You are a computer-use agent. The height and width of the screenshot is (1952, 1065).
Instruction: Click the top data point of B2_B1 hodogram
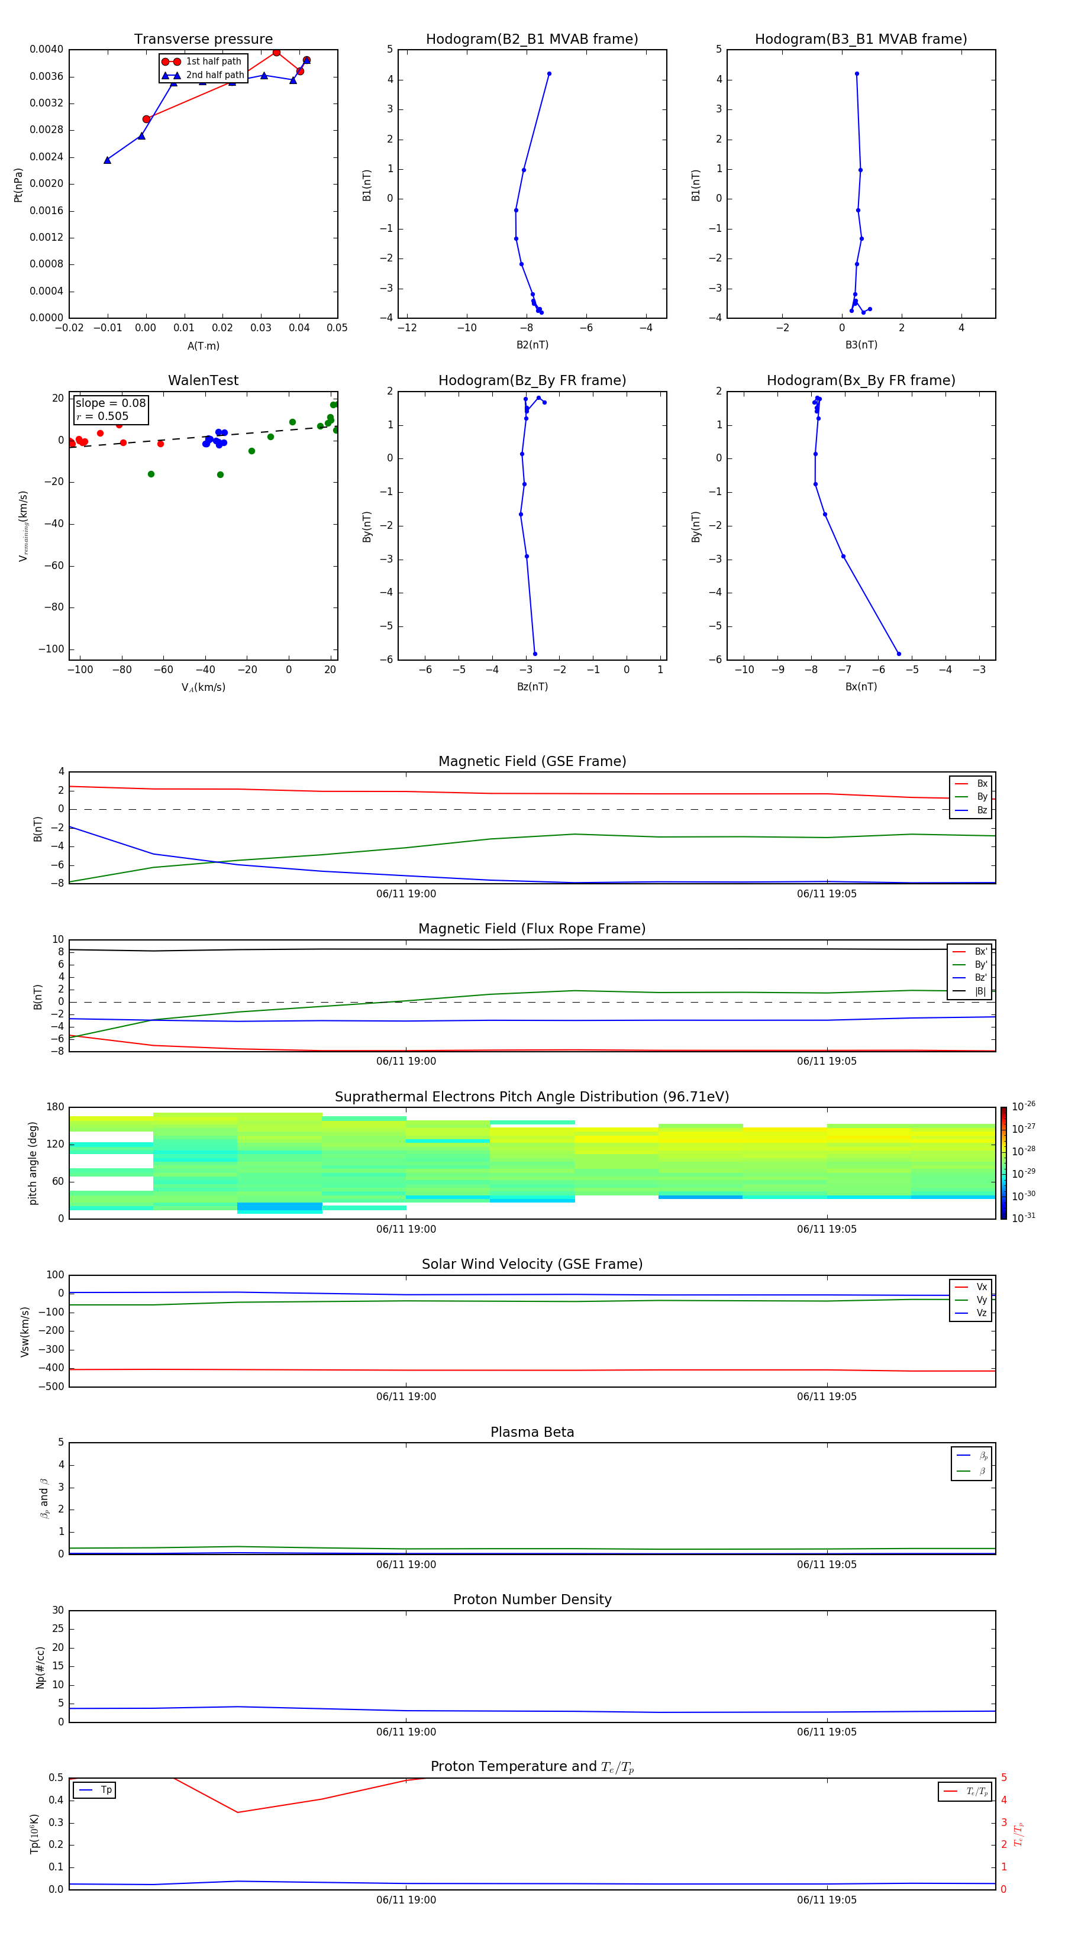549,75
